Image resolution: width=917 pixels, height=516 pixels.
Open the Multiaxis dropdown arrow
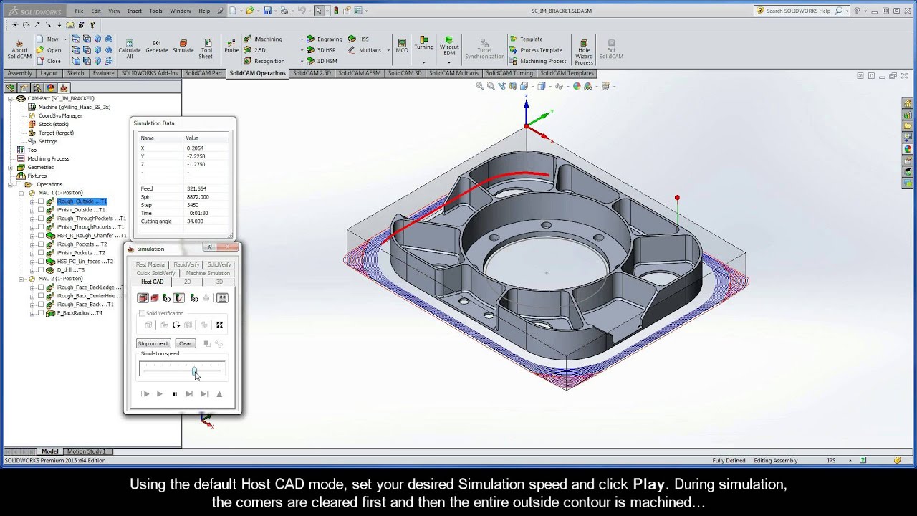[388, 50]
